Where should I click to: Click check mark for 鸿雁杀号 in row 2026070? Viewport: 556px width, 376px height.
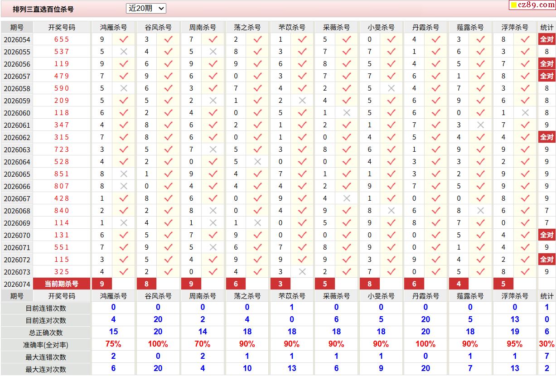point(124,235)
